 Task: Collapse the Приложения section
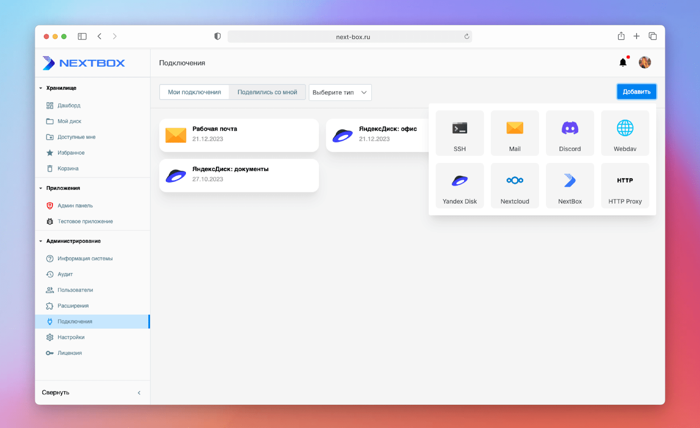point(59,188)
